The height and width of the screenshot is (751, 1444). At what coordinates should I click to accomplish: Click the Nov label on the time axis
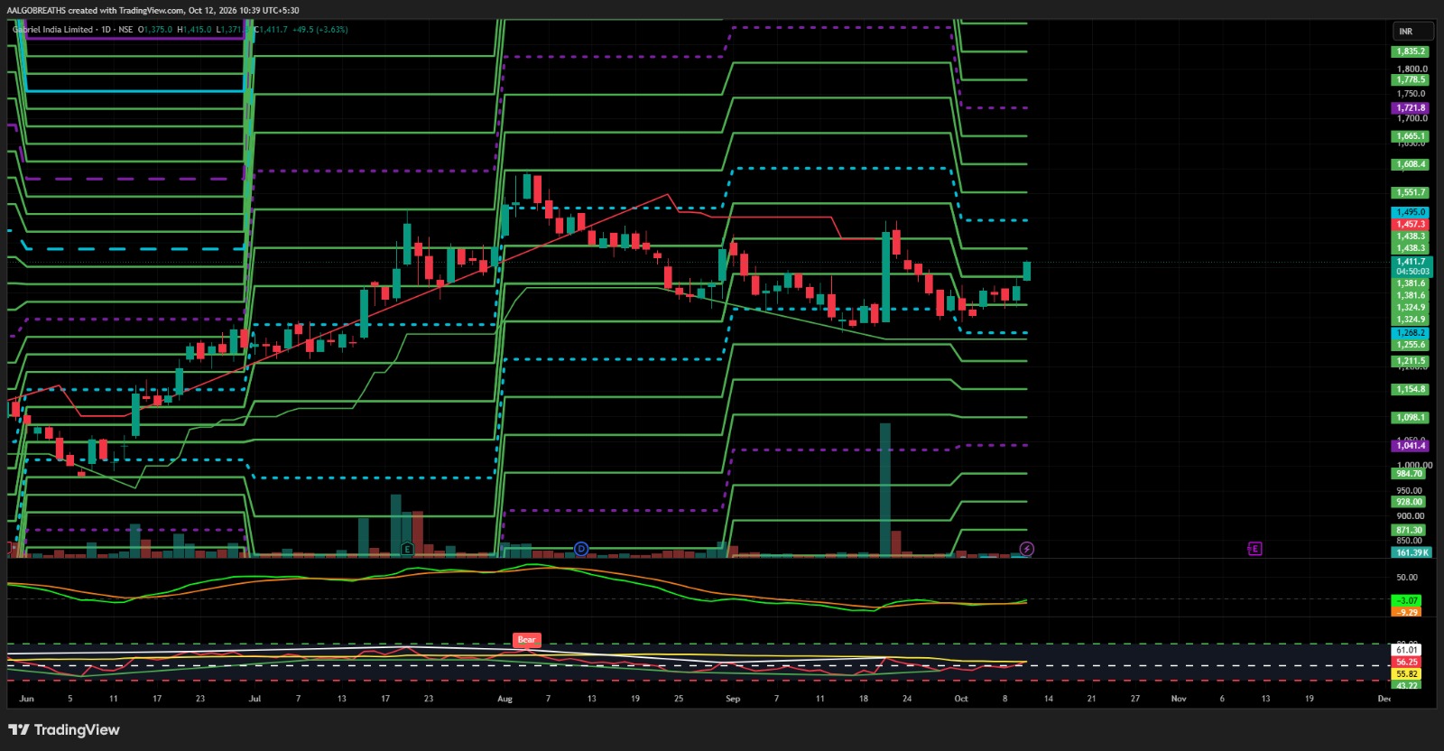[1179, 699]
